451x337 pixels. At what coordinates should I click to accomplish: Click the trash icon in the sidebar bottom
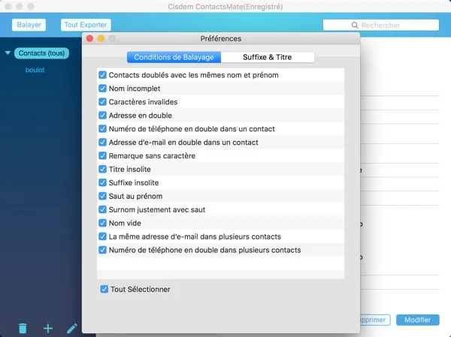[x=23, y=329]
